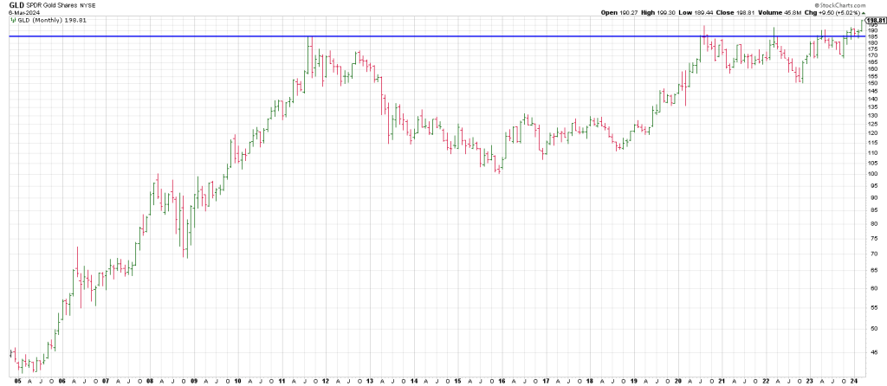
Task: Click the year 20 marker on time axis
Action: click(677, 380)
